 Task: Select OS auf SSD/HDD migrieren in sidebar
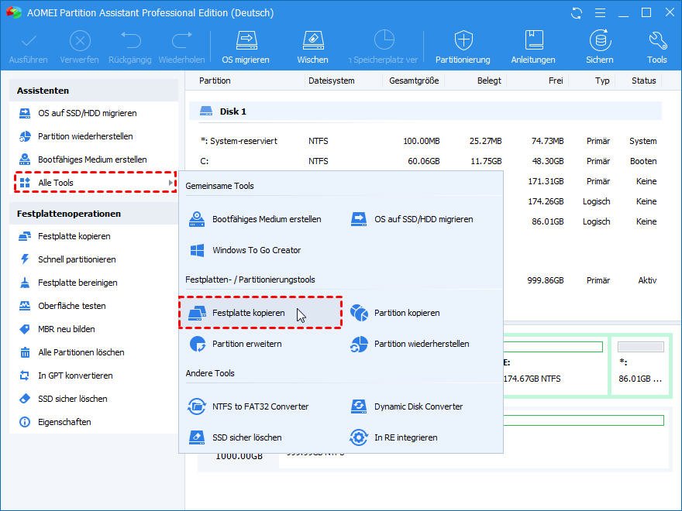(94, 113)
